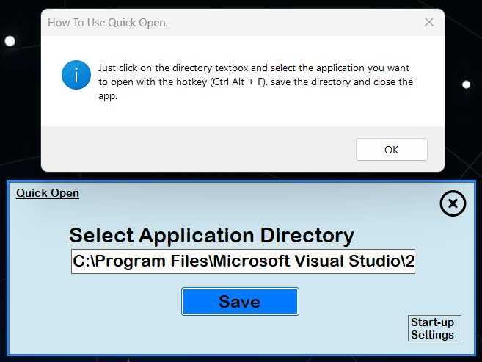482x362 pixels.
Task: Click the dialog title text
Action: (108, 23)
